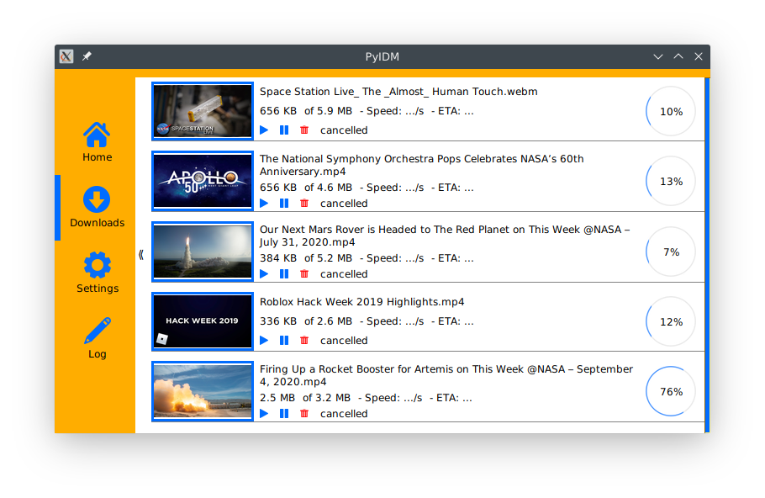Open the window menu X icon in title bar
Viewport: 765px width, 498px height.
tap(66, 56)
